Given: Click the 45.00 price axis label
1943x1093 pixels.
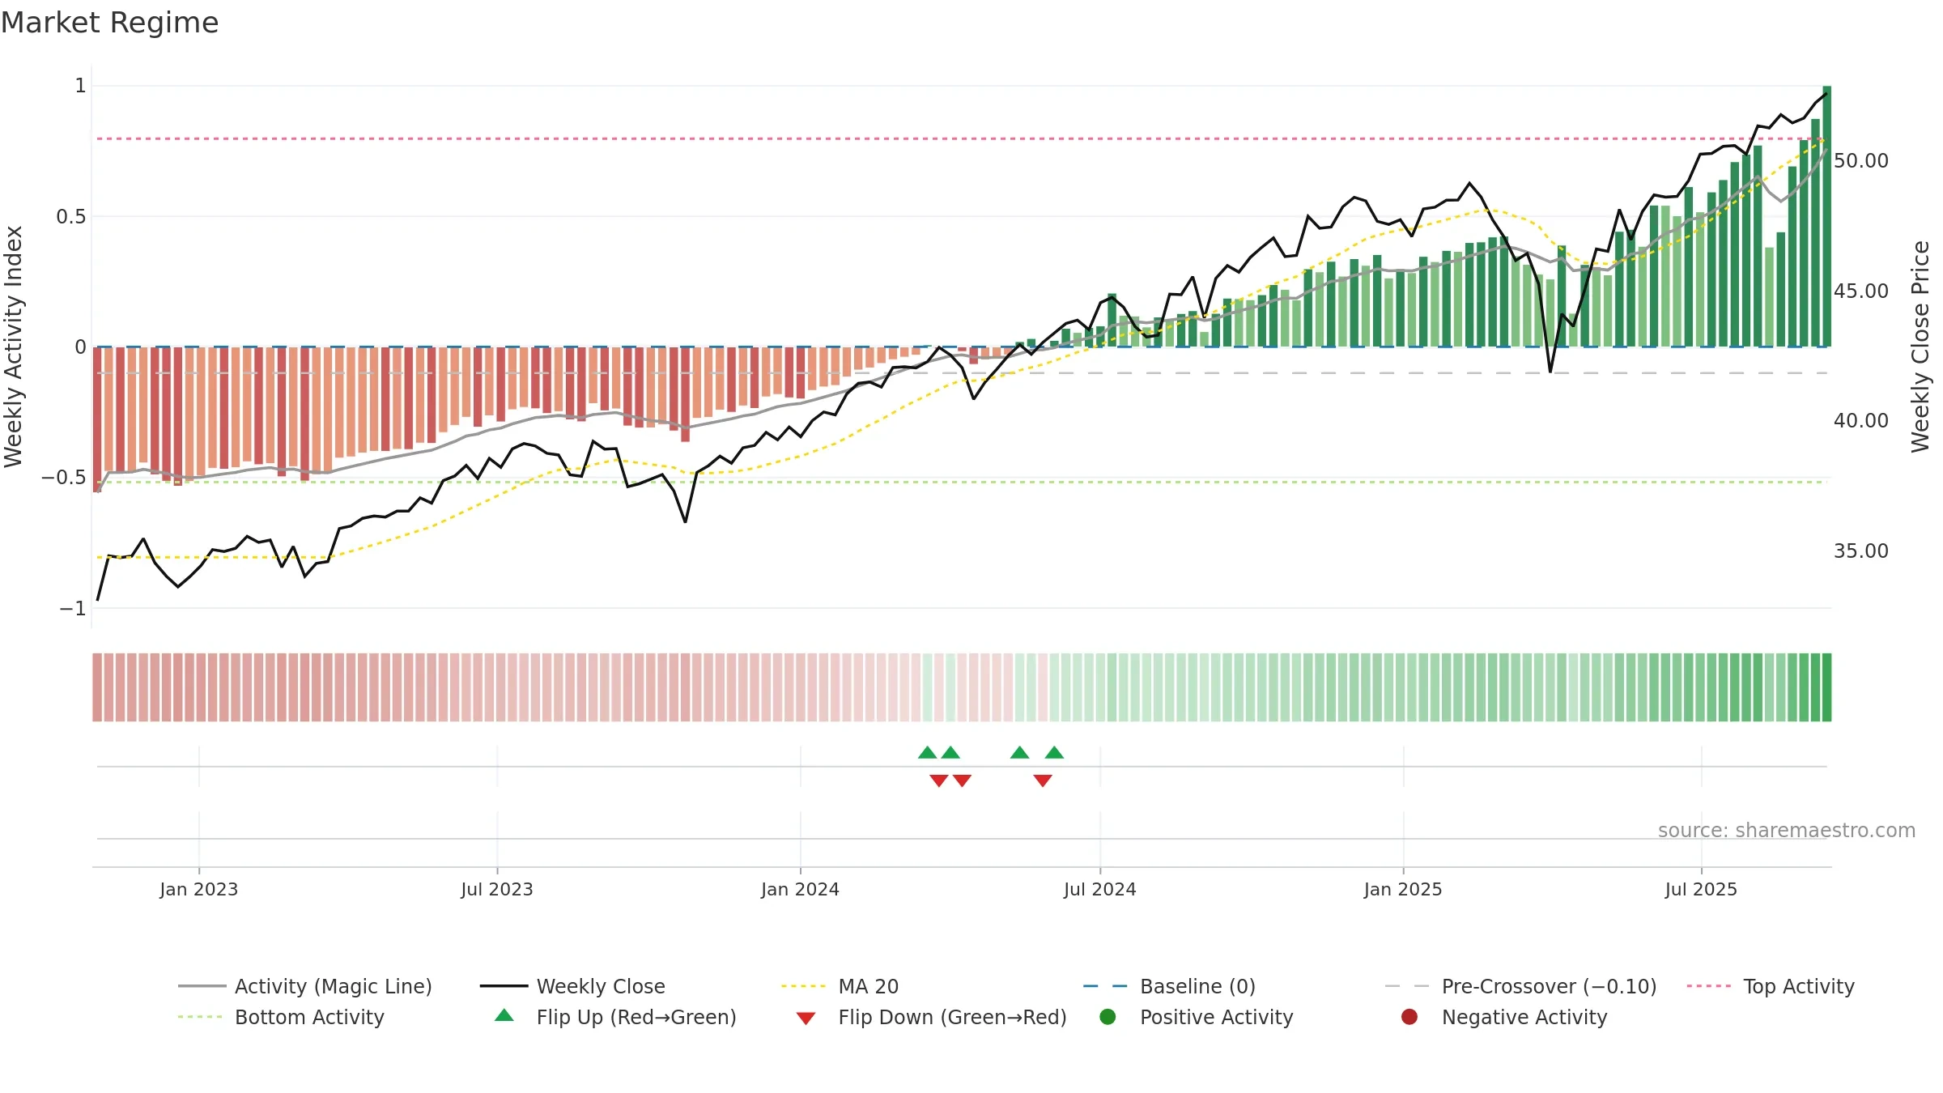Looking at the screenshot, I should 1861,291.
